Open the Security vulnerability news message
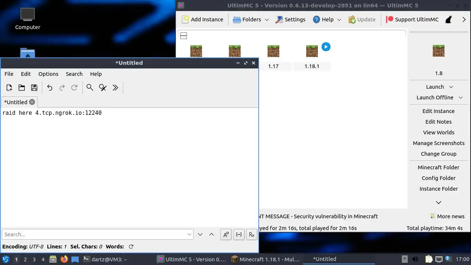 (319, 216)
